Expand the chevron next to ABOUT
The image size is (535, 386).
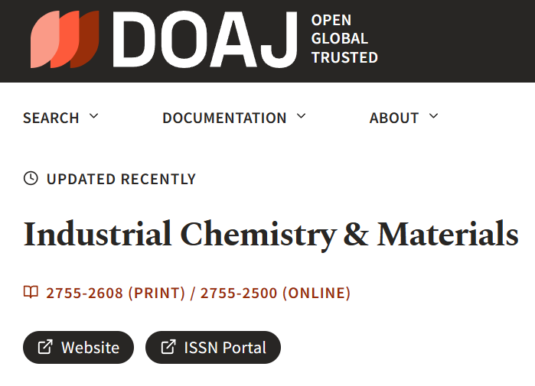433,116
